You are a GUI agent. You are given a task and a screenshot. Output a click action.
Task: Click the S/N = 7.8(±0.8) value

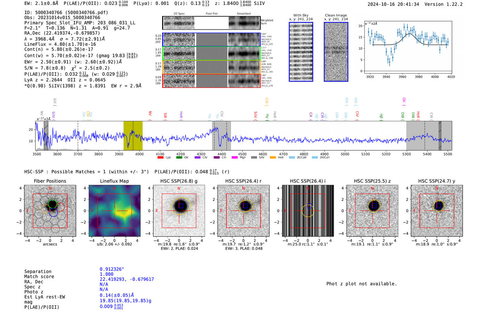(x=45, y=68)
